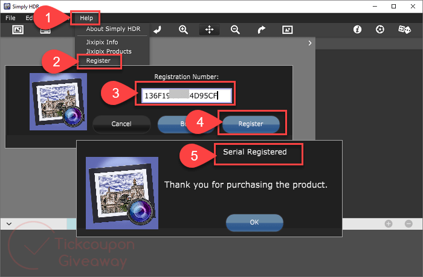
Task: Collapse the presets bar chevron
Action: point(9,224)
